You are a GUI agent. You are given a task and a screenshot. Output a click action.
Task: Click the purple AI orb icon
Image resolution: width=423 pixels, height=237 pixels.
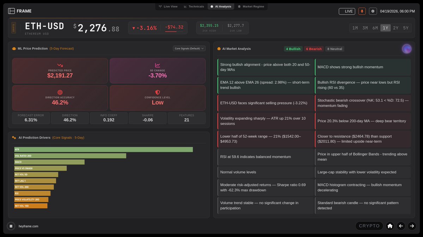click(407, 49)
